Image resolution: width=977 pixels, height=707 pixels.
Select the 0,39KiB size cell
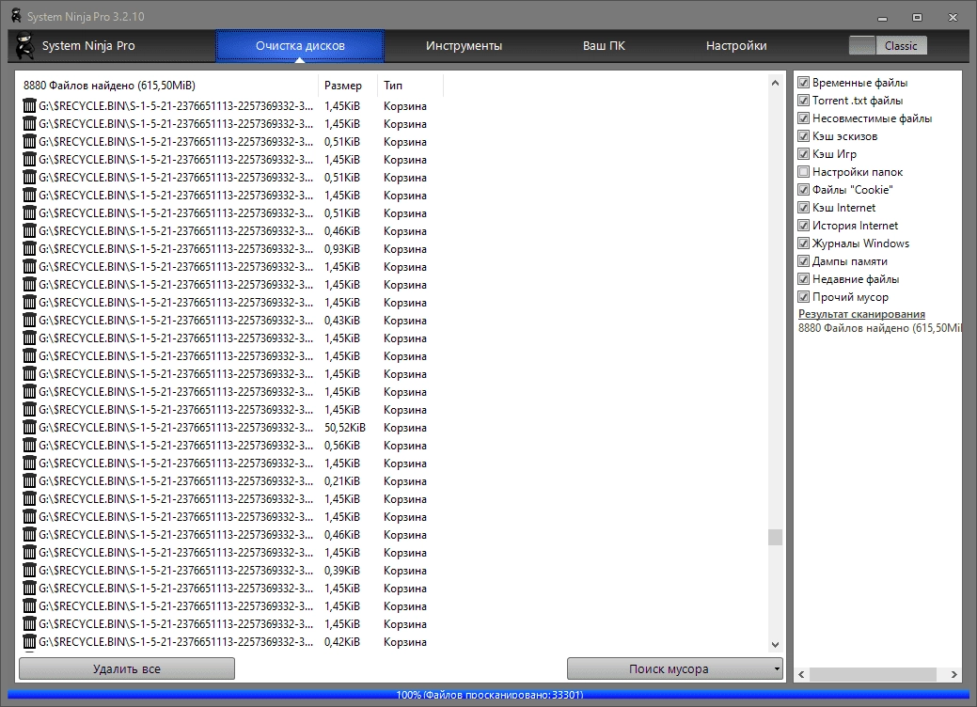click(342, 570)
